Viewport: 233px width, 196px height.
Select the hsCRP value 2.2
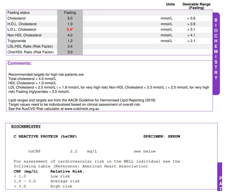[74, 151]
